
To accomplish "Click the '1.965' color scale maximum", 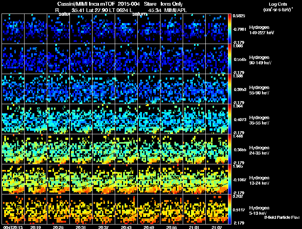I will [x=238, y=166].
